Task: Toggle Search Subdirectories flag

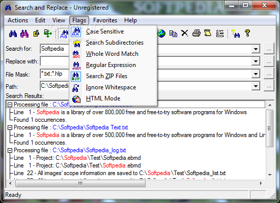Action: tap(113, 43)
